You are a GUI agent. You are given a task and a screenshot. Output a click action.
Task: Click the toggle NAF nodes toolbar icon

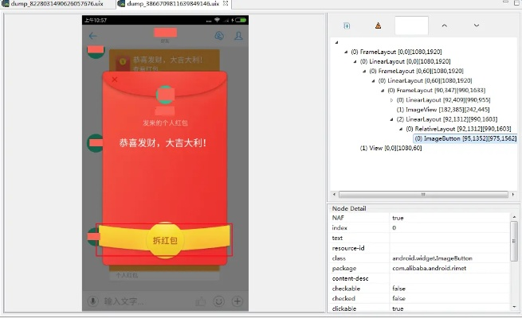pos(347,25)
